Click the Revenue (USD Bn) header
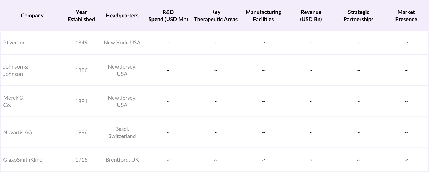This screenshot has width=429, height=175. point(311,16)
